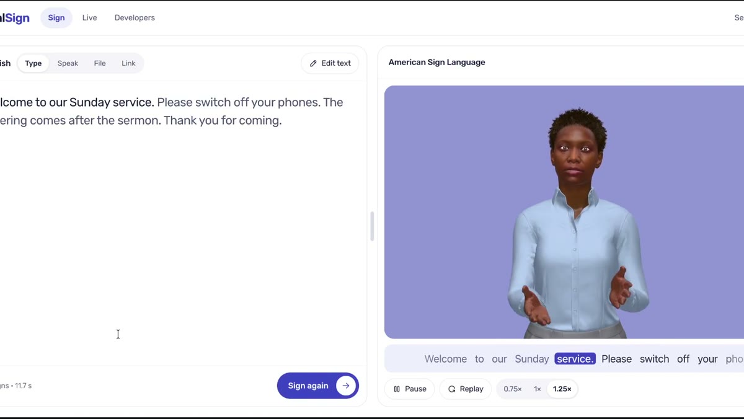The image size is (744, 419).
Task: Click the circular replay arrow icon
Action: point(452,389)
